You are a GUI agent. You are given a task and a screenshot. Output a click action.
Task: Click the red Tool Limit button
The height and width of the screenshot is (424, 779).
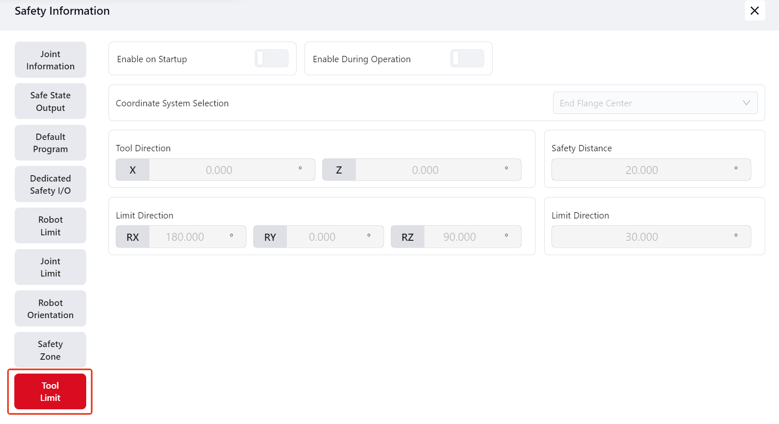(50, 392)
